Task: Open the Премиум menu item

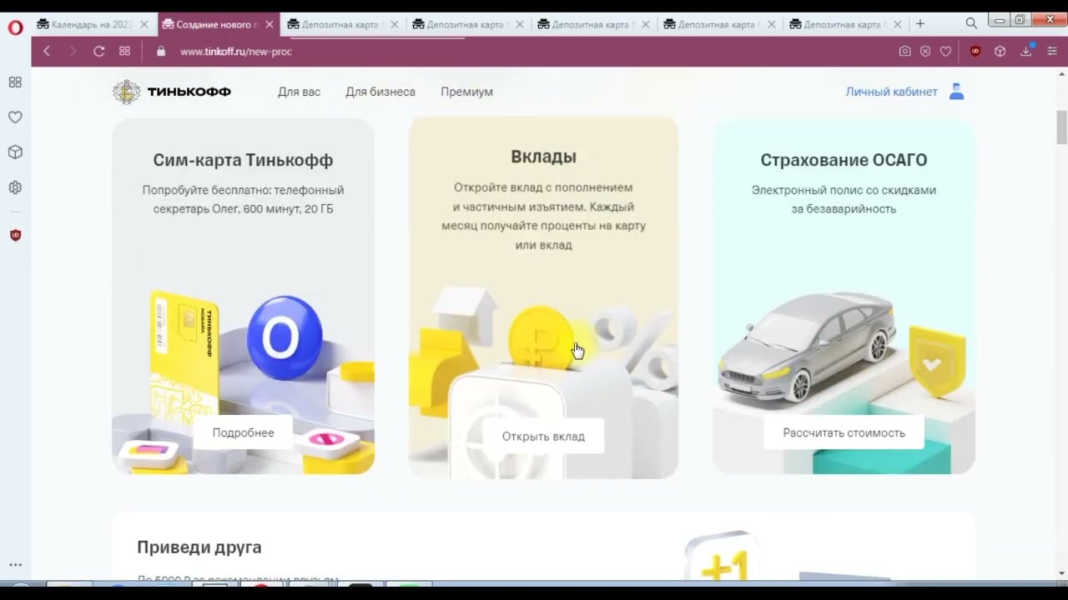Action: [466, 92]
